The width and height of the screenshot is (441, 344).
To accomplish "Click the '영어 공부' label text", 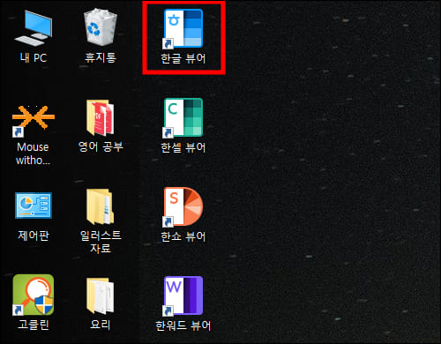I will [101, 146].
